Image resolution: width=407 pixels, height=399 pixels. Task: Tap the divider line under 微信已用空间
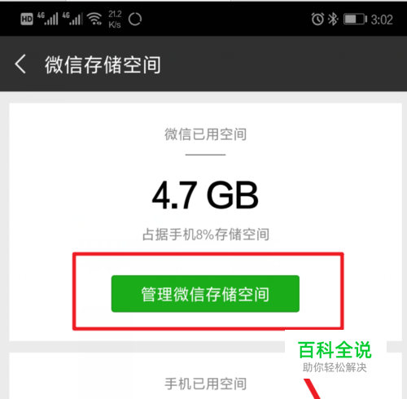pos(205,155)
